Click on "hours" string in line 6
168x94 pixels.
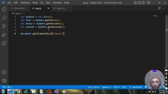click(x=58, y=34)
